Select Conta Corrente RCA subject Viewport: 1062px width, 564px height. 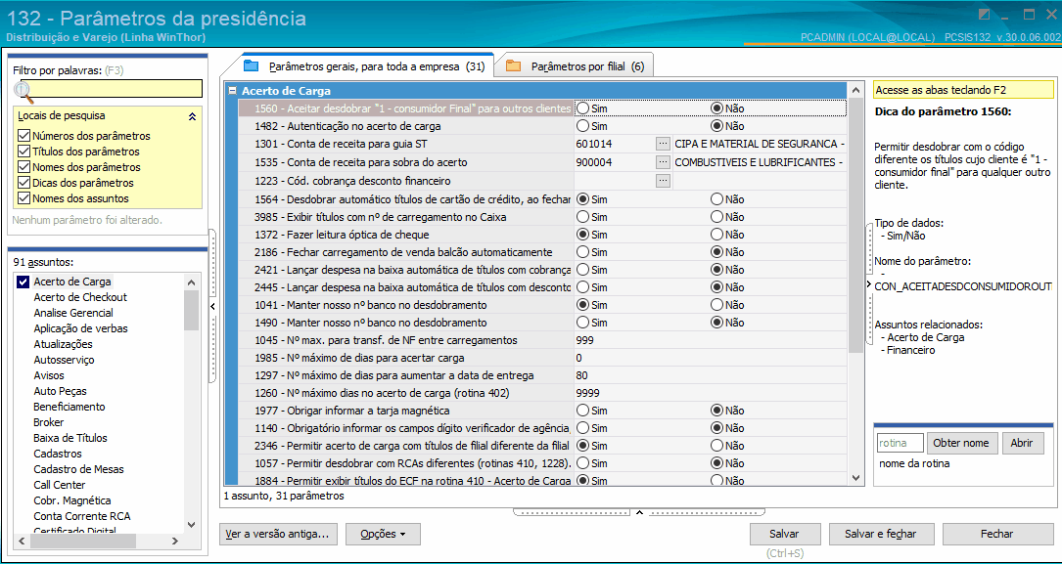point(82,516)
